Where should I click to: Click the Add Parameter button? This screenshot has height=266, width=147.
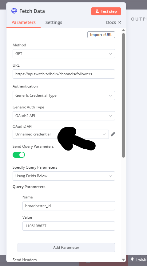[x=66, y=248]
